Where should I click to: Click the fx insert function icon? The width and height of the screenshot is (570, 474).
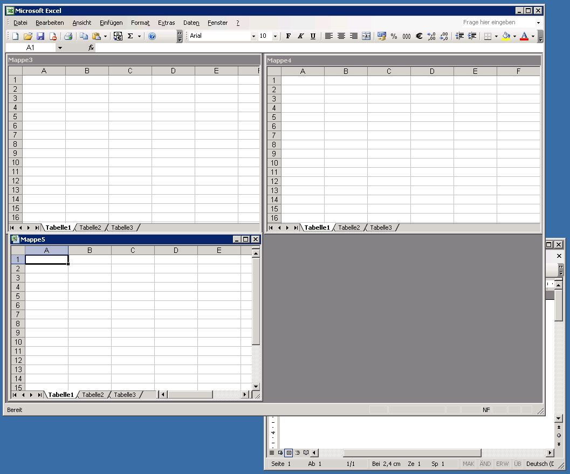91,47
